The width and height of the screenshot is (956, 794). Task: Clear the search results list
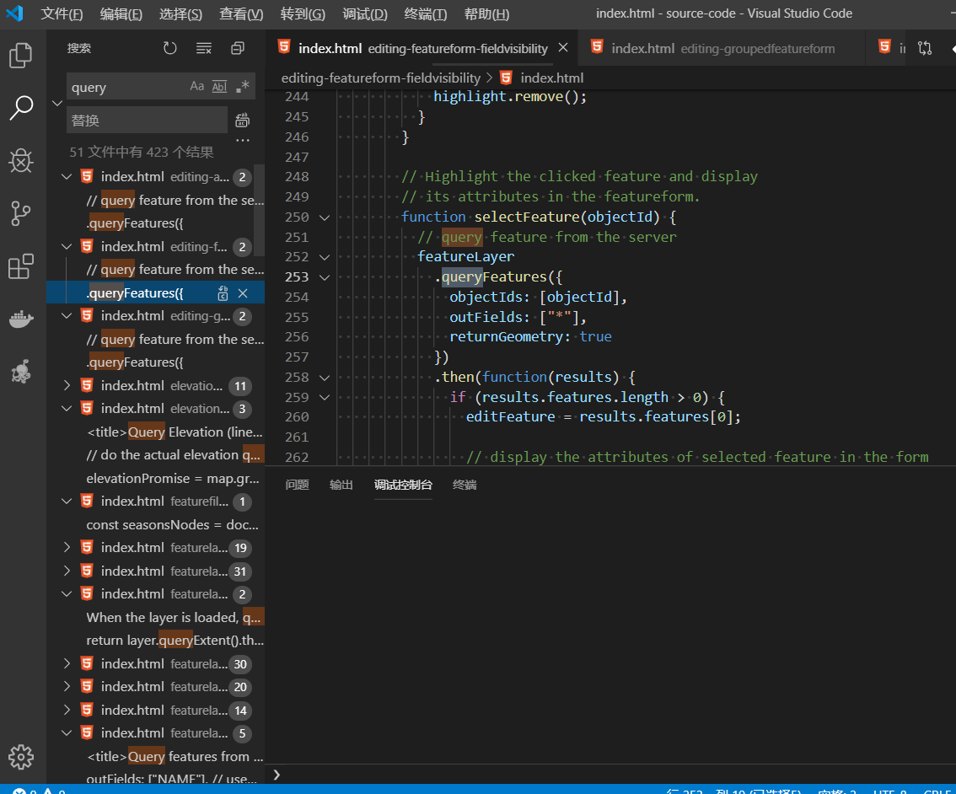coord(204,48)
